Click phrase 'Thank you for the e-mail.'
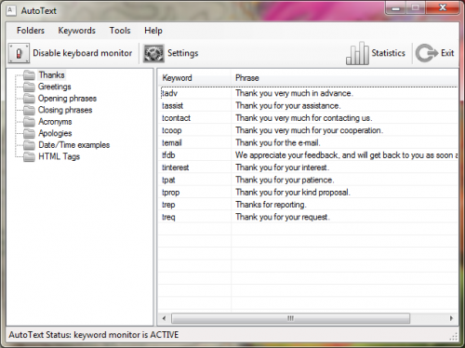This screenshot has height=348, width=465. click(278, 142)
